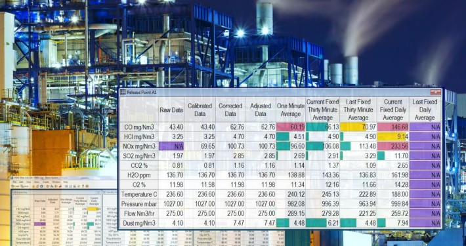
Task: Click the Release Point A1 table icon
Action: pyautogui.click(x=122, y=92)
